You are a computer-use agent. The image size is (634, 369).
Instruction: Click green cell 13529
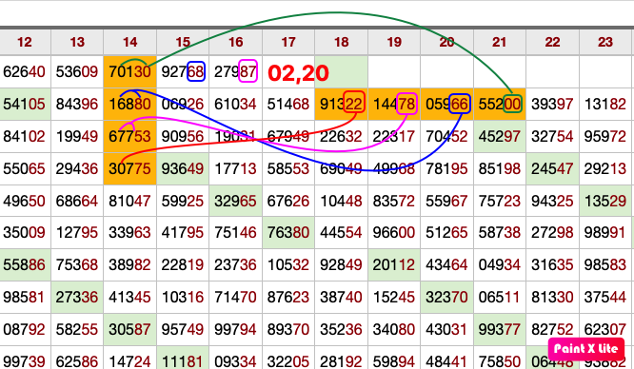pos(605,201)
